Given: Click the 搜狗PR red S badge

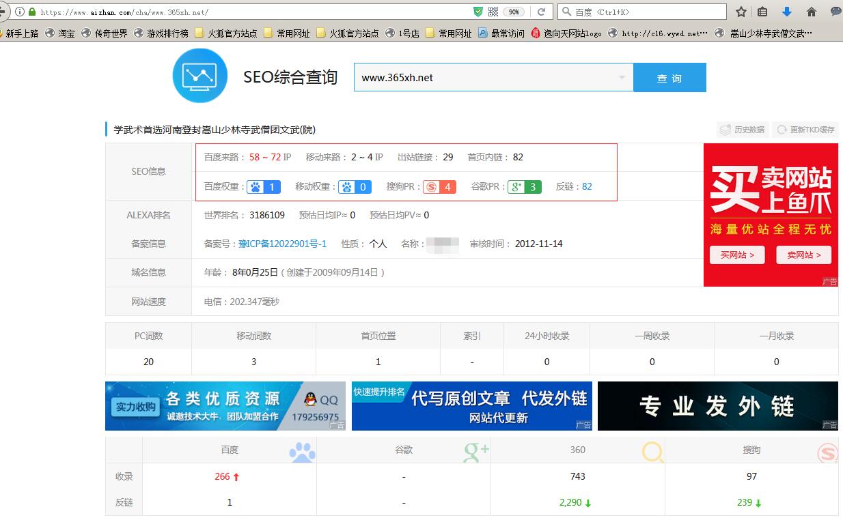Looking at the screenshot, I should [439, 186].
